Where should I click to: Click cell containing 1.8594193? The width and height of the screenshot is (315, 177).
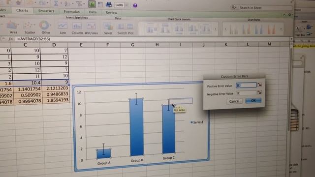(x=55, y=100)
